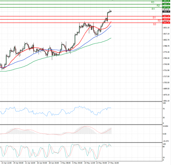Select the 21 Apr 16:00 time label
This screenshot has width=171, height=165.
(30, 163)
